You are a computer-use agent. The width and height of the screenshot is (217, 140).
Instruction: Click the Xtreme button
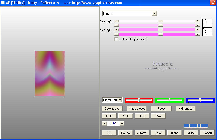[142, 133]
